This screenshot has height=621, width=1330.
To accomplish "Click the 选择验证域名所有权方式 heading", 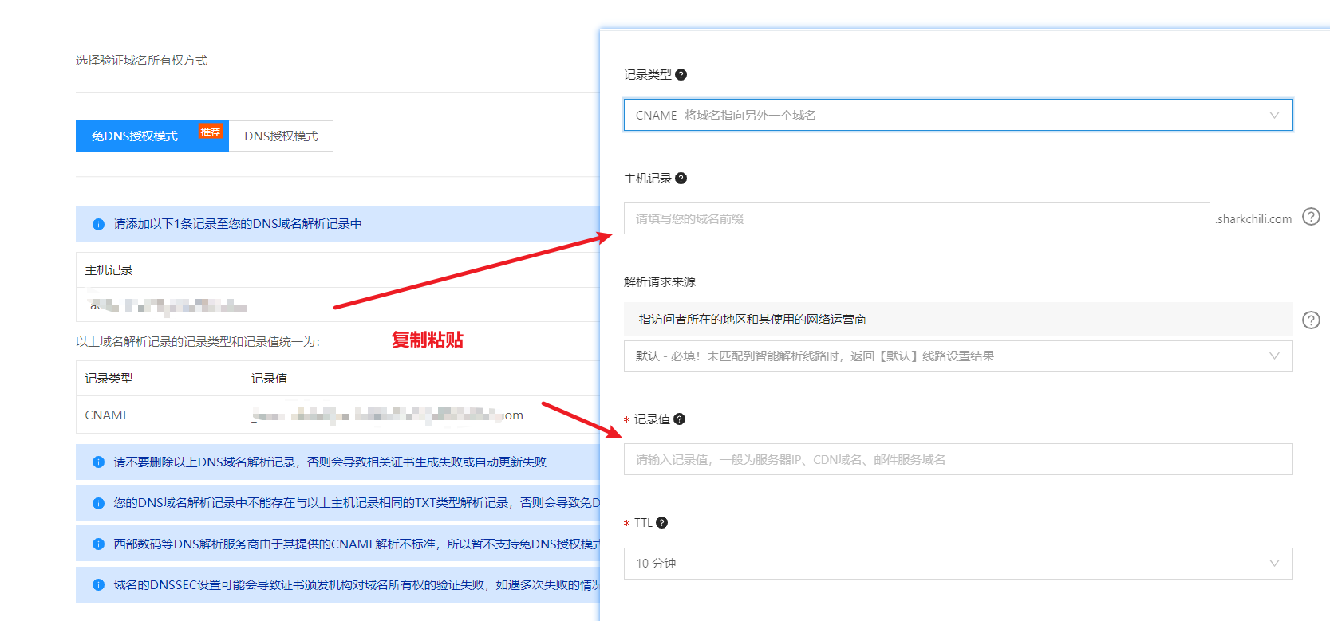I will [141, 61].
